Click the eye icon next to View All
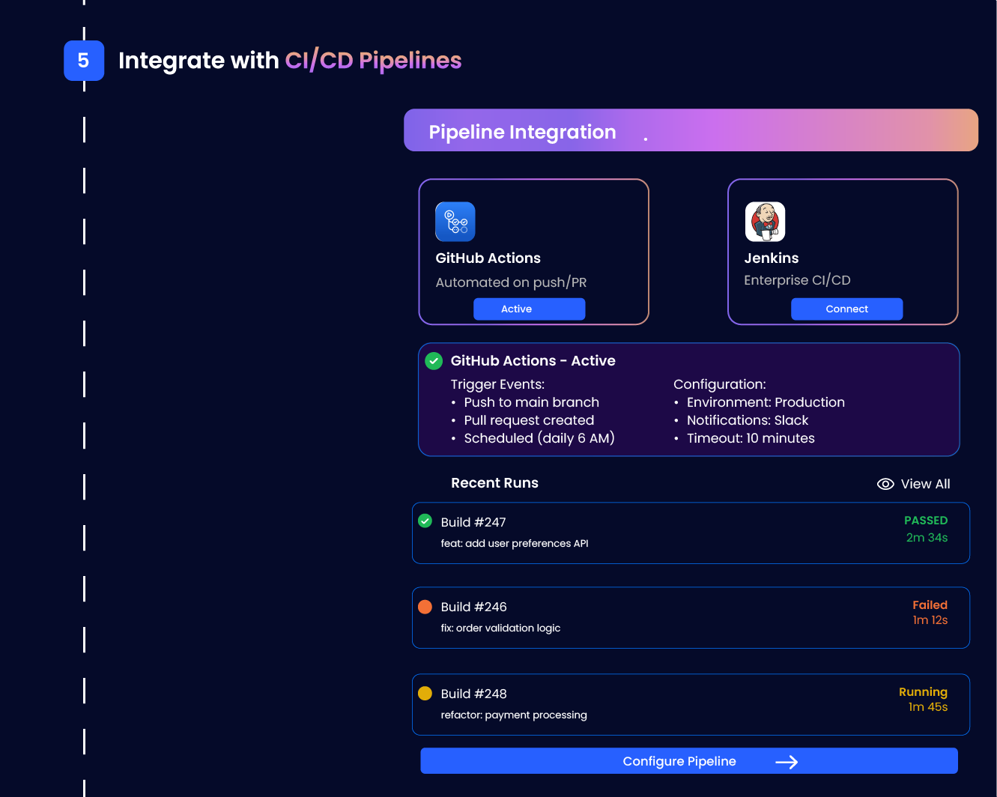 point(885,484)
